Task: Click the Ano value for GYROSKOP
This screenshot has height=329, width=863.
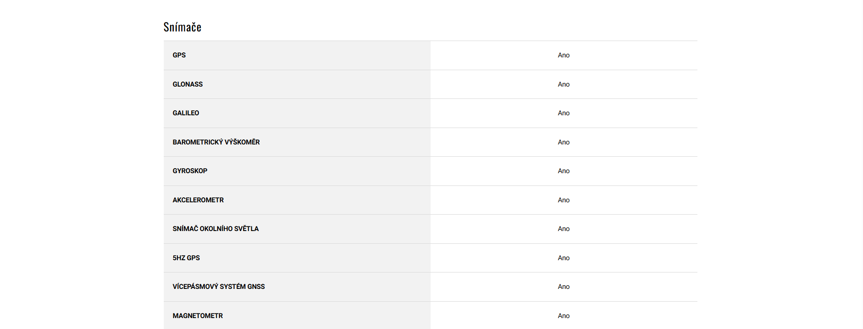Action: pyautogui.click(x=564, y=171)
